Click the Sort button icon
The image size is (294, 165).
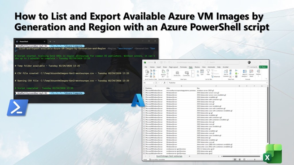click(x=202, y=72)
